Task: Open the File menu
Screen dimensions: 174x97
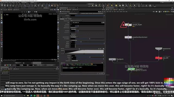Action: (2, 2)
